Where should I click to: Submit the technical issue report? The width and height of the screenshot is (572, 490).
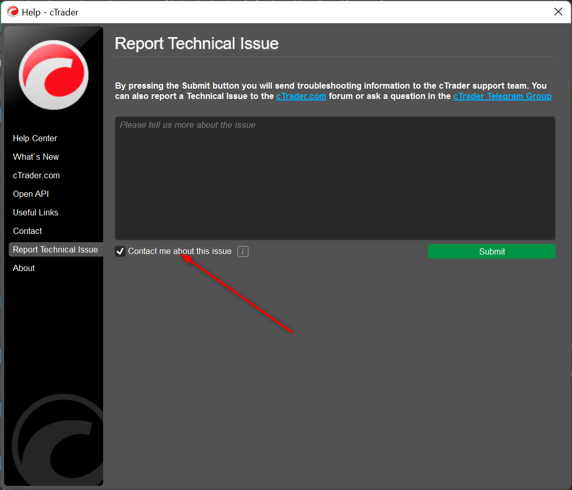tap(492, 251)
